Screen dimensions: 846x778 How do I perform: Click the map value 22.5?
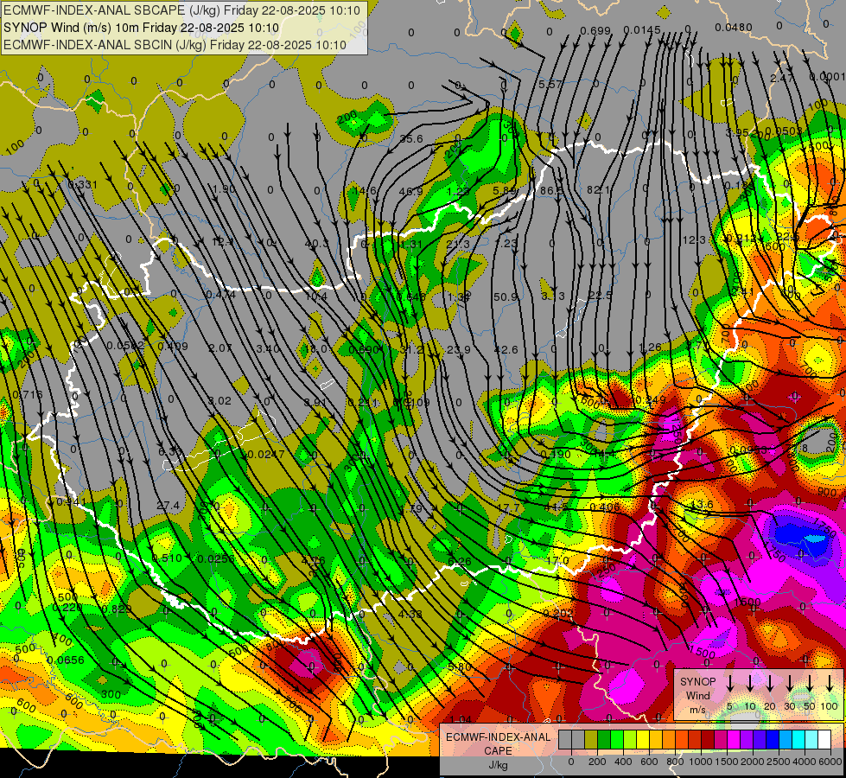coord(600,296)
